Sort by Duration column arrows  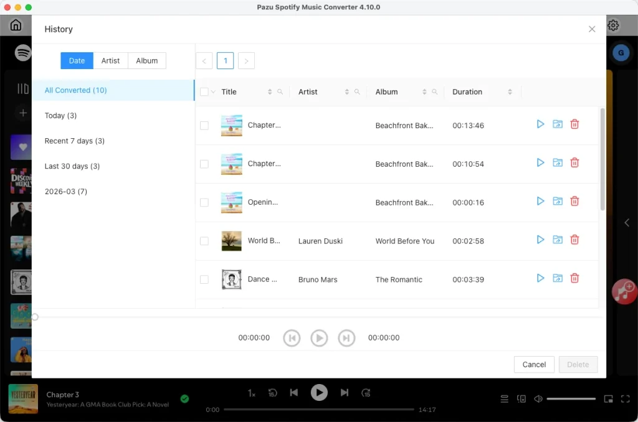click(510, 92)
